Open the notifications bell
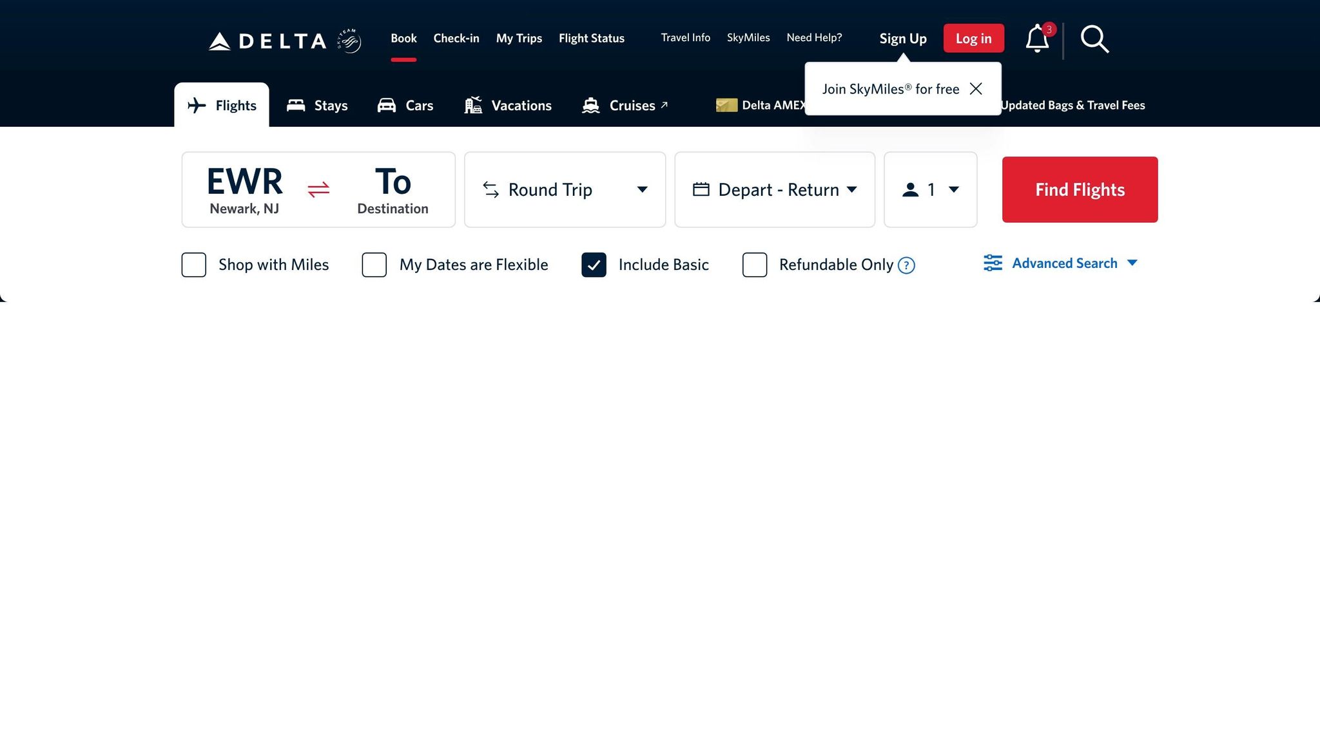The width and height of the screenshot is (1320, 742). (1037, 39)
